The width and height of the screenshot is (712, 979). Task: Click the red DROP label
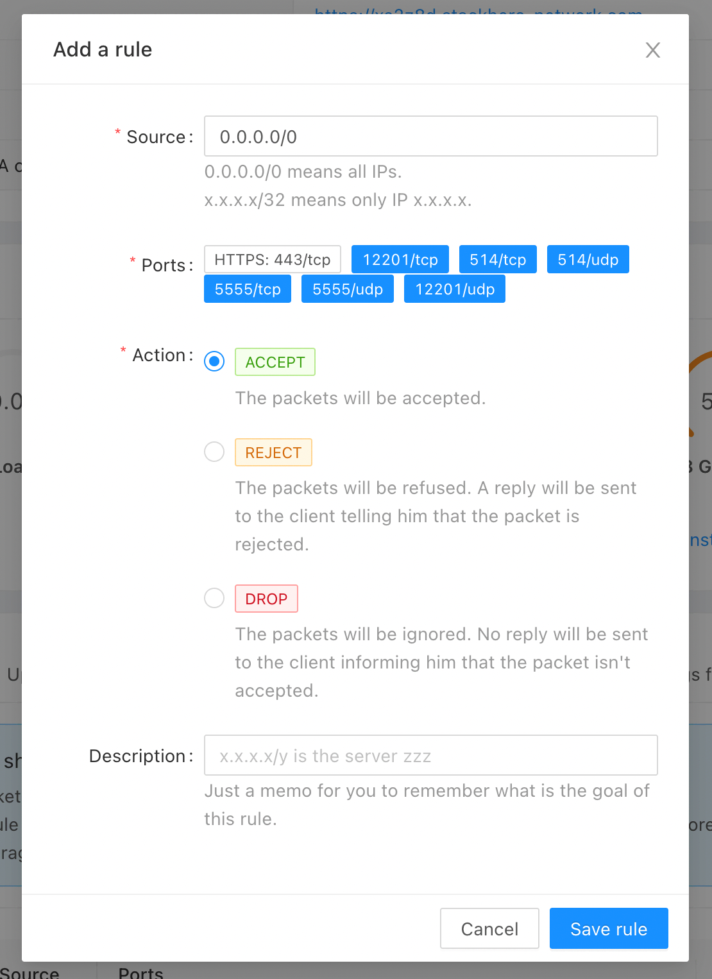(266, 599)
